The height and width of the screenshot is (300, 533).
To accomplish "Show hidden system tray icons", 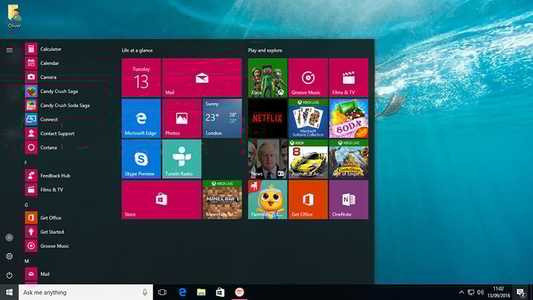I will click(461, 292).
